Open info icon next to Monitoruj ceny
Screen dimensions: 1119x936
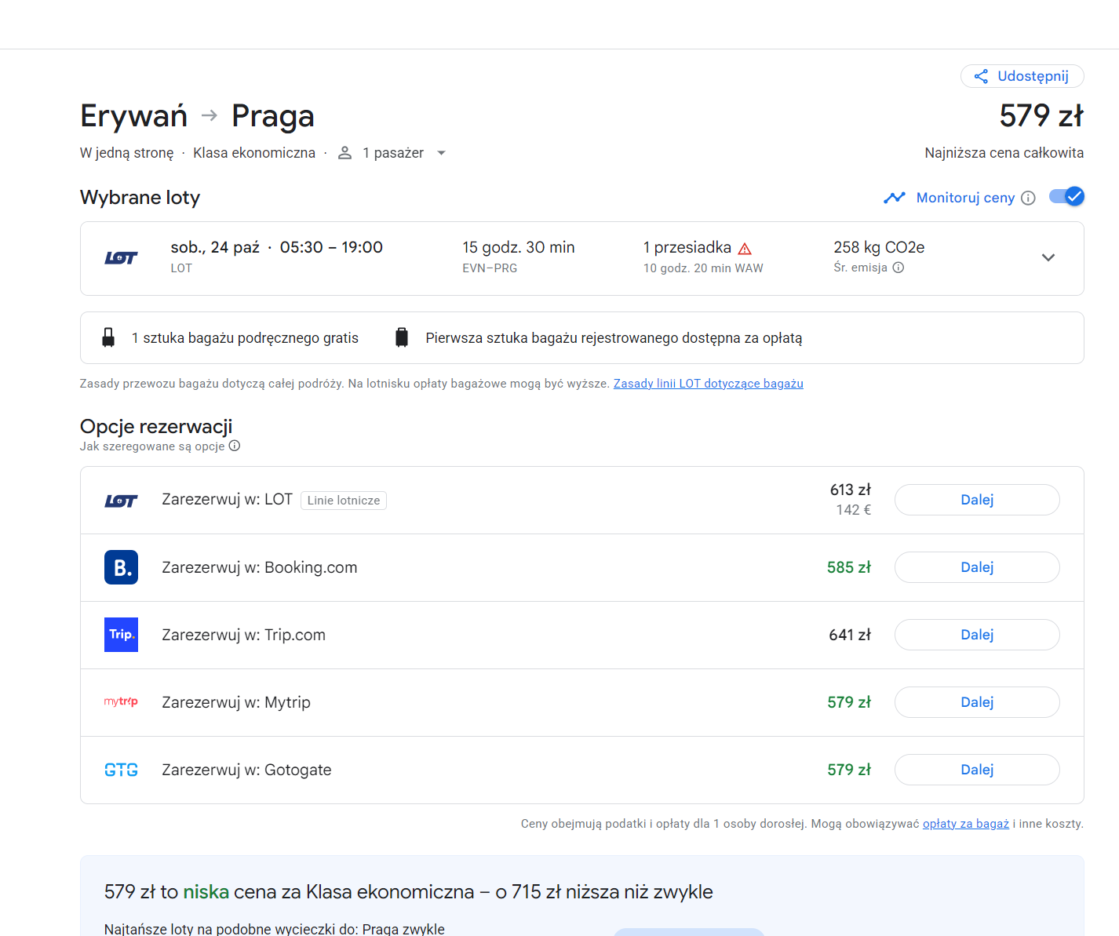click(x=1028, y=198)
